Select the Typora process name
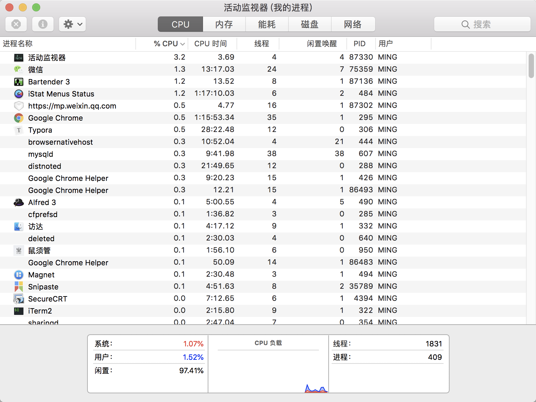Image resolution: width=536 pixels, height=402 pixels. [x=40, y=130]
